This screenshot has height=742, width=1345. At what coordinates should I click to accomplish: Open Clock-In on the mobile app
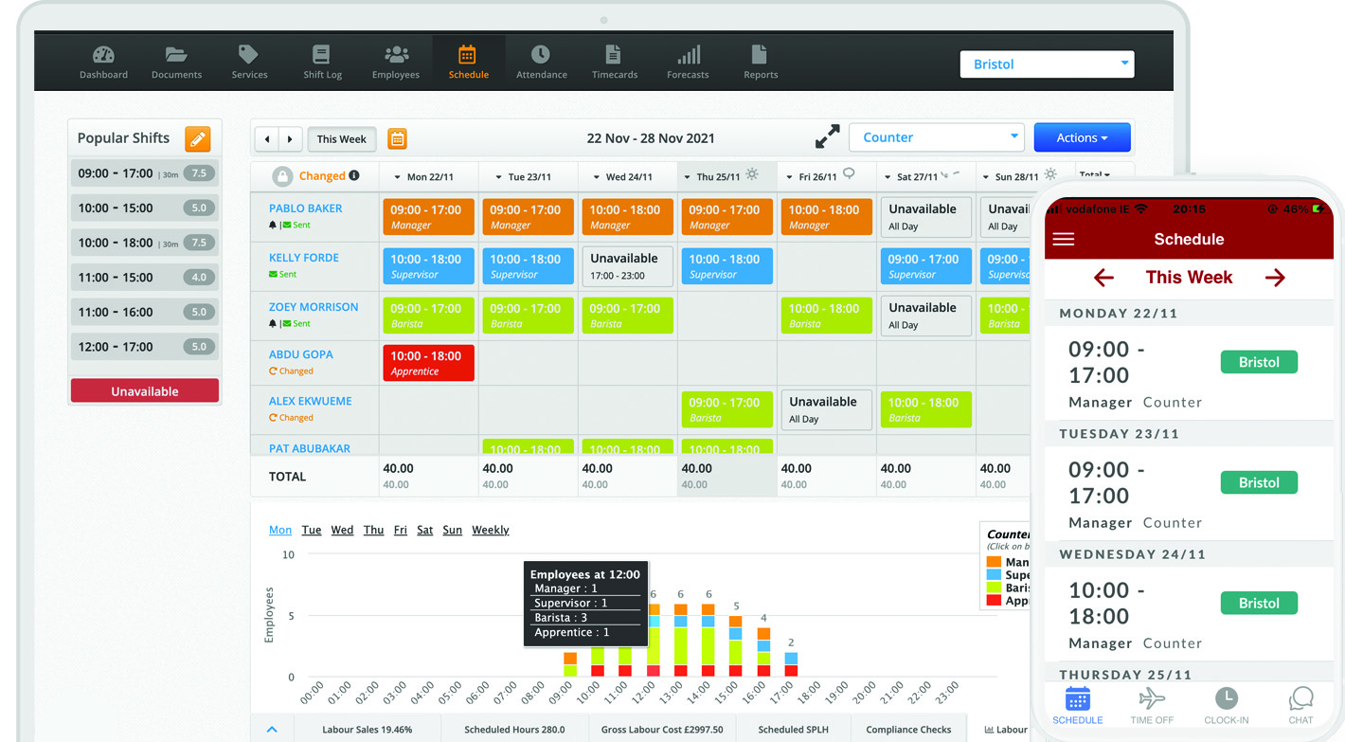(x=1227, y=704)
